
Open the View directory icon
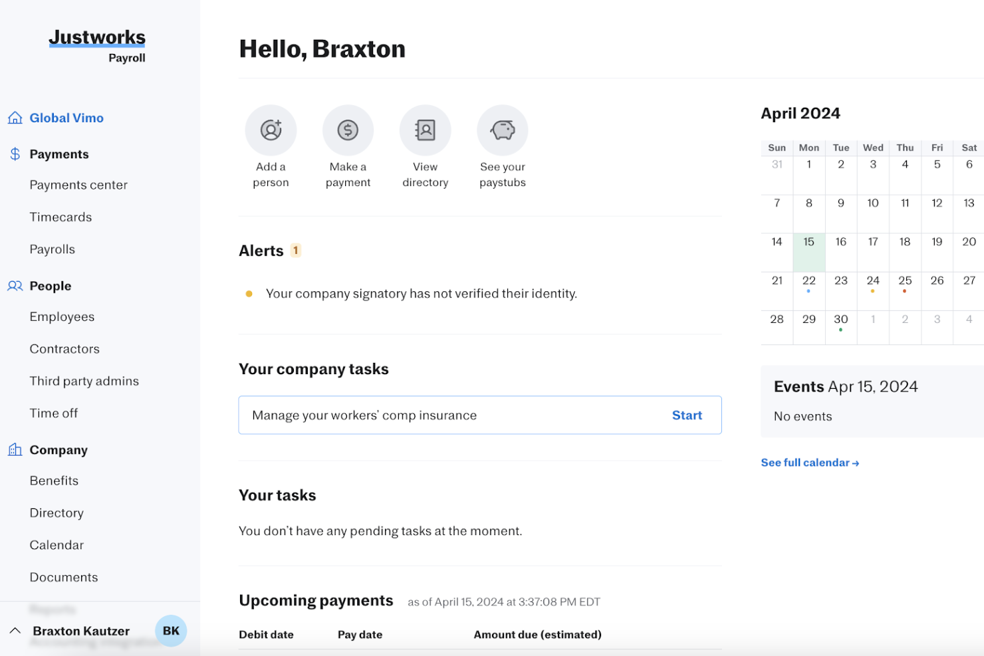[425, 130]
